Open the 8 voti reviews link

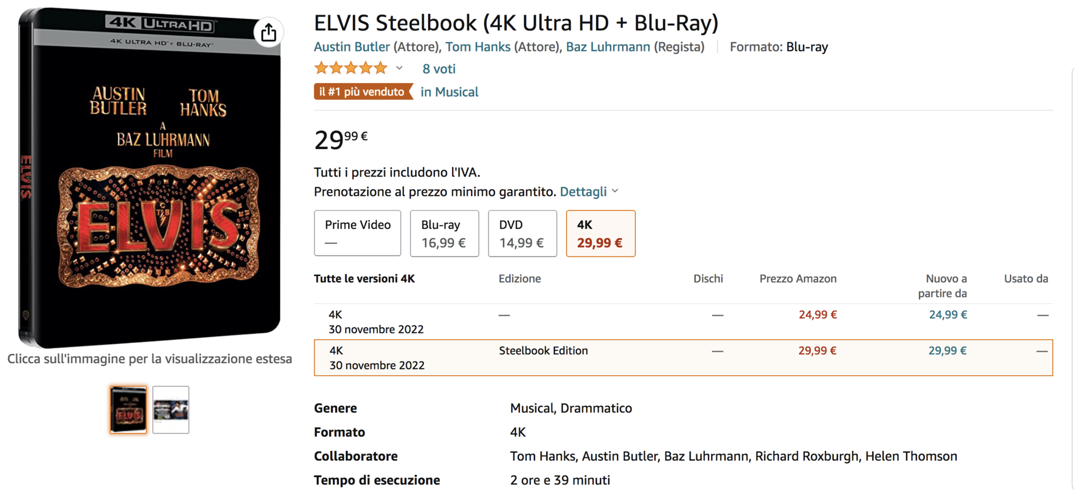[439, 69]
